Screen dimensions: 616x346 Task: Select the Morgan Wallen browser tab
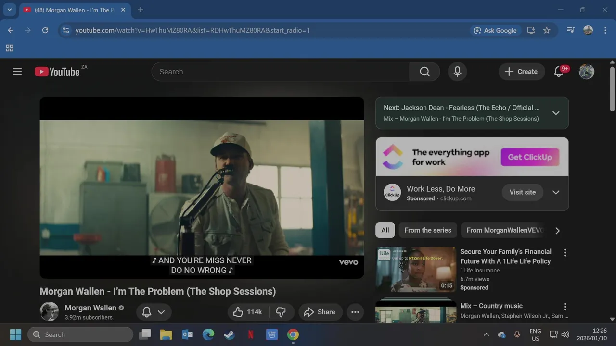click(74, 10)
